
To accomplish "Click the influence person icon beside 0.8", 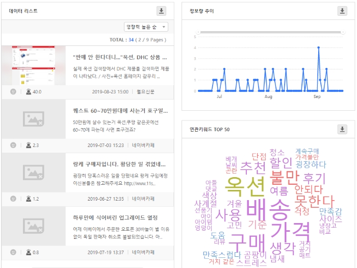I will coord(29,252).
